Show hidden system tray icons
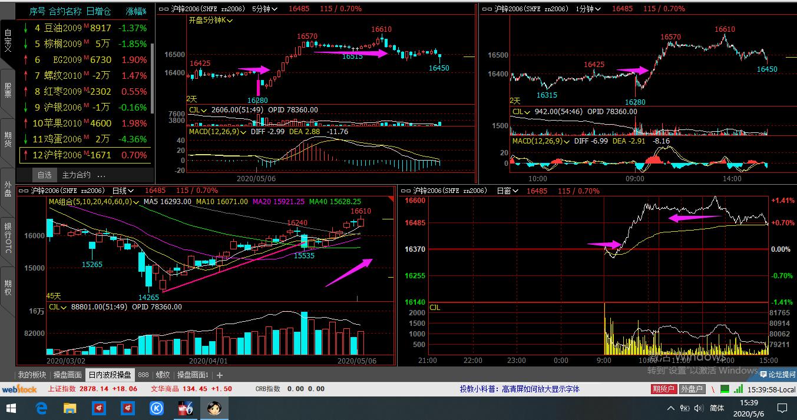This screenshot has width=797, height=420. (671, 408)
